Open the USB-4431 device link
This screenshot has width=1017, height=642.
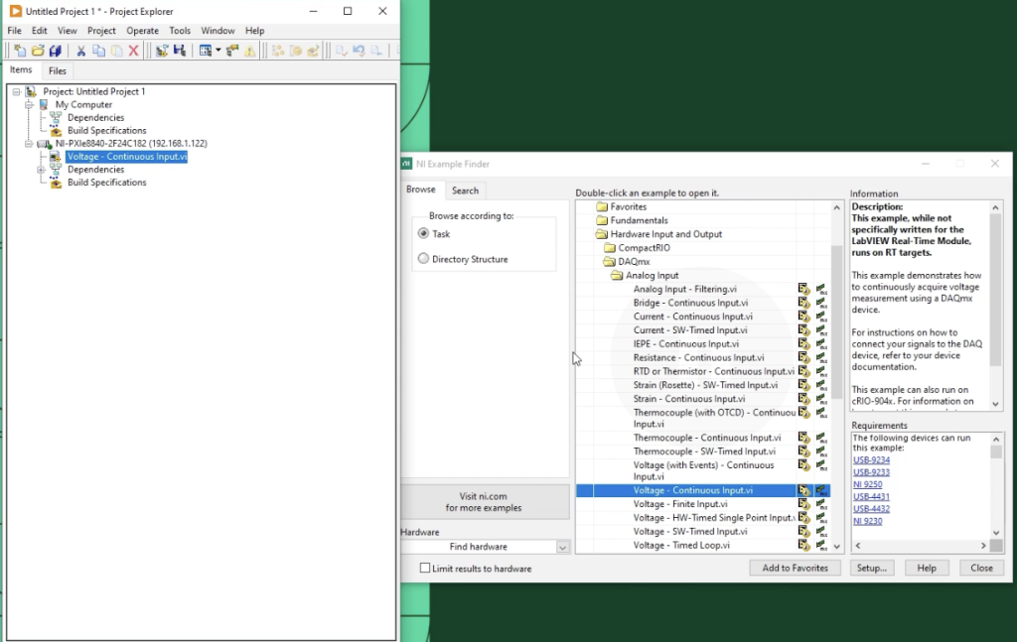click(x=871, y=497)
